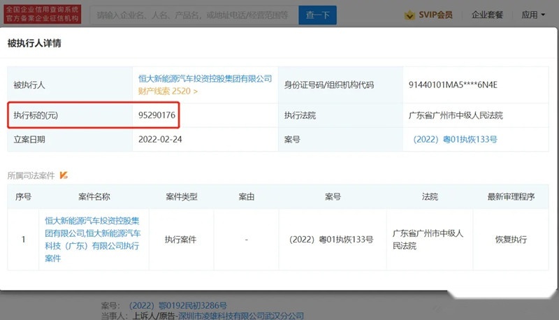Click case number cell in judicial table
Screen dimensions: 559x320
[x=331, y=240]
